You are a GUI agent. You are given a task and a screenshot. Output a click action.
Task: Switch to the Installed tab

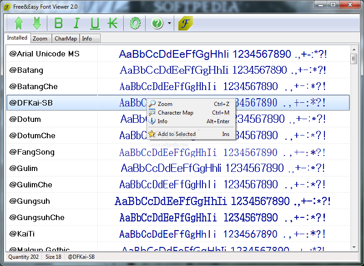point(17,38)
